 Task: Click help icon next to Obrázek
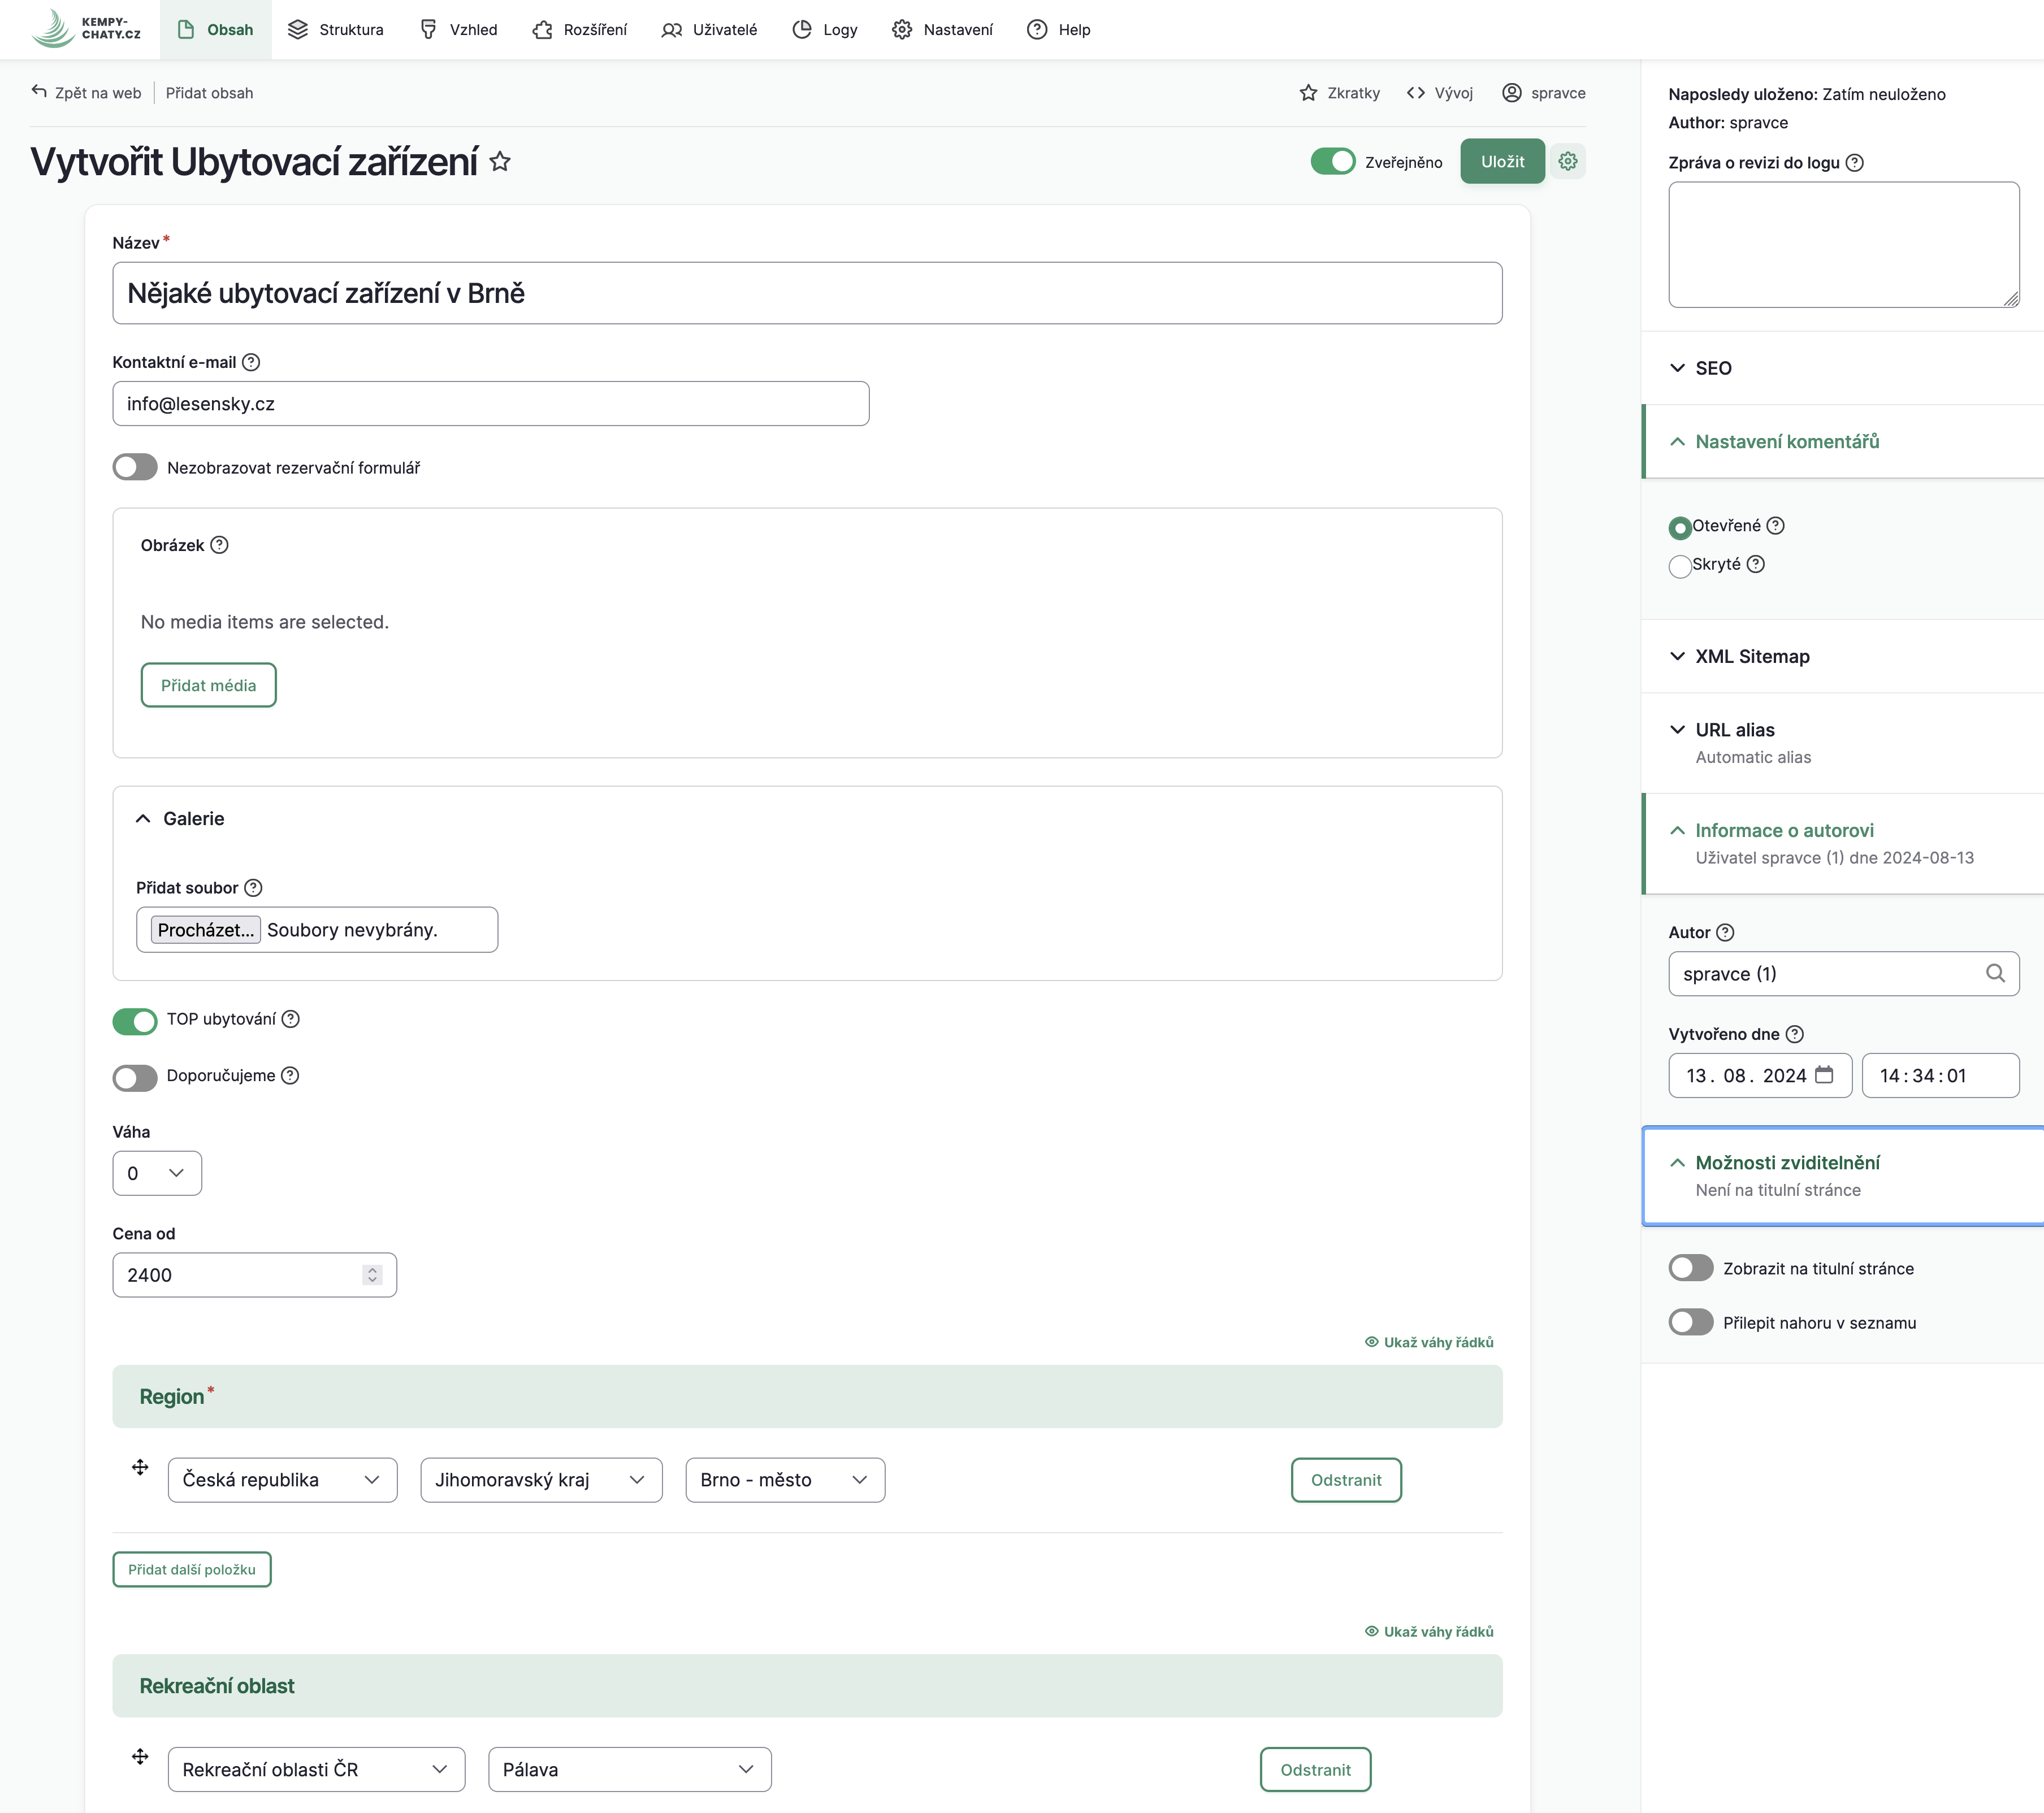219,545
